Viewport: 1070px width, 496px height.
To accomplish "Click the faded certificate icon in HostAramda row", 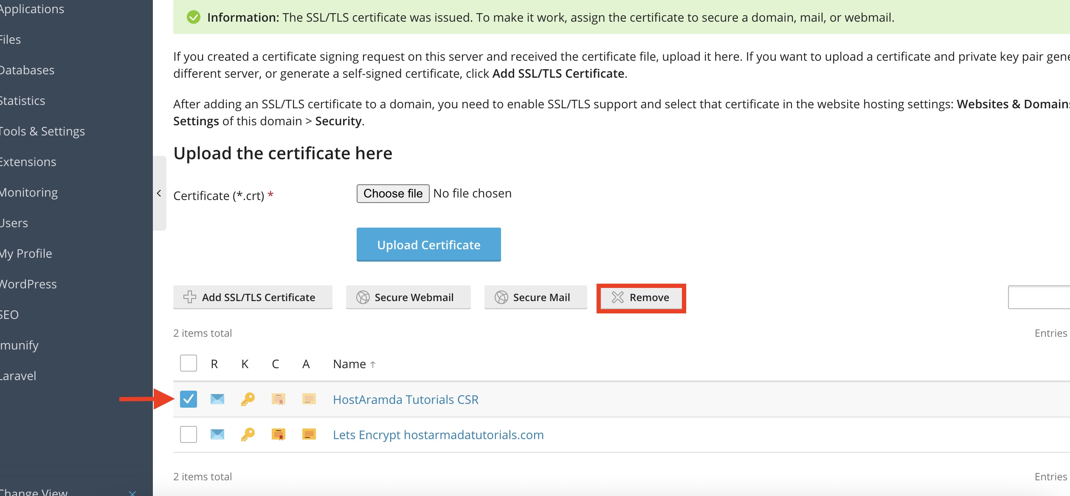I will tap(278, 399).
